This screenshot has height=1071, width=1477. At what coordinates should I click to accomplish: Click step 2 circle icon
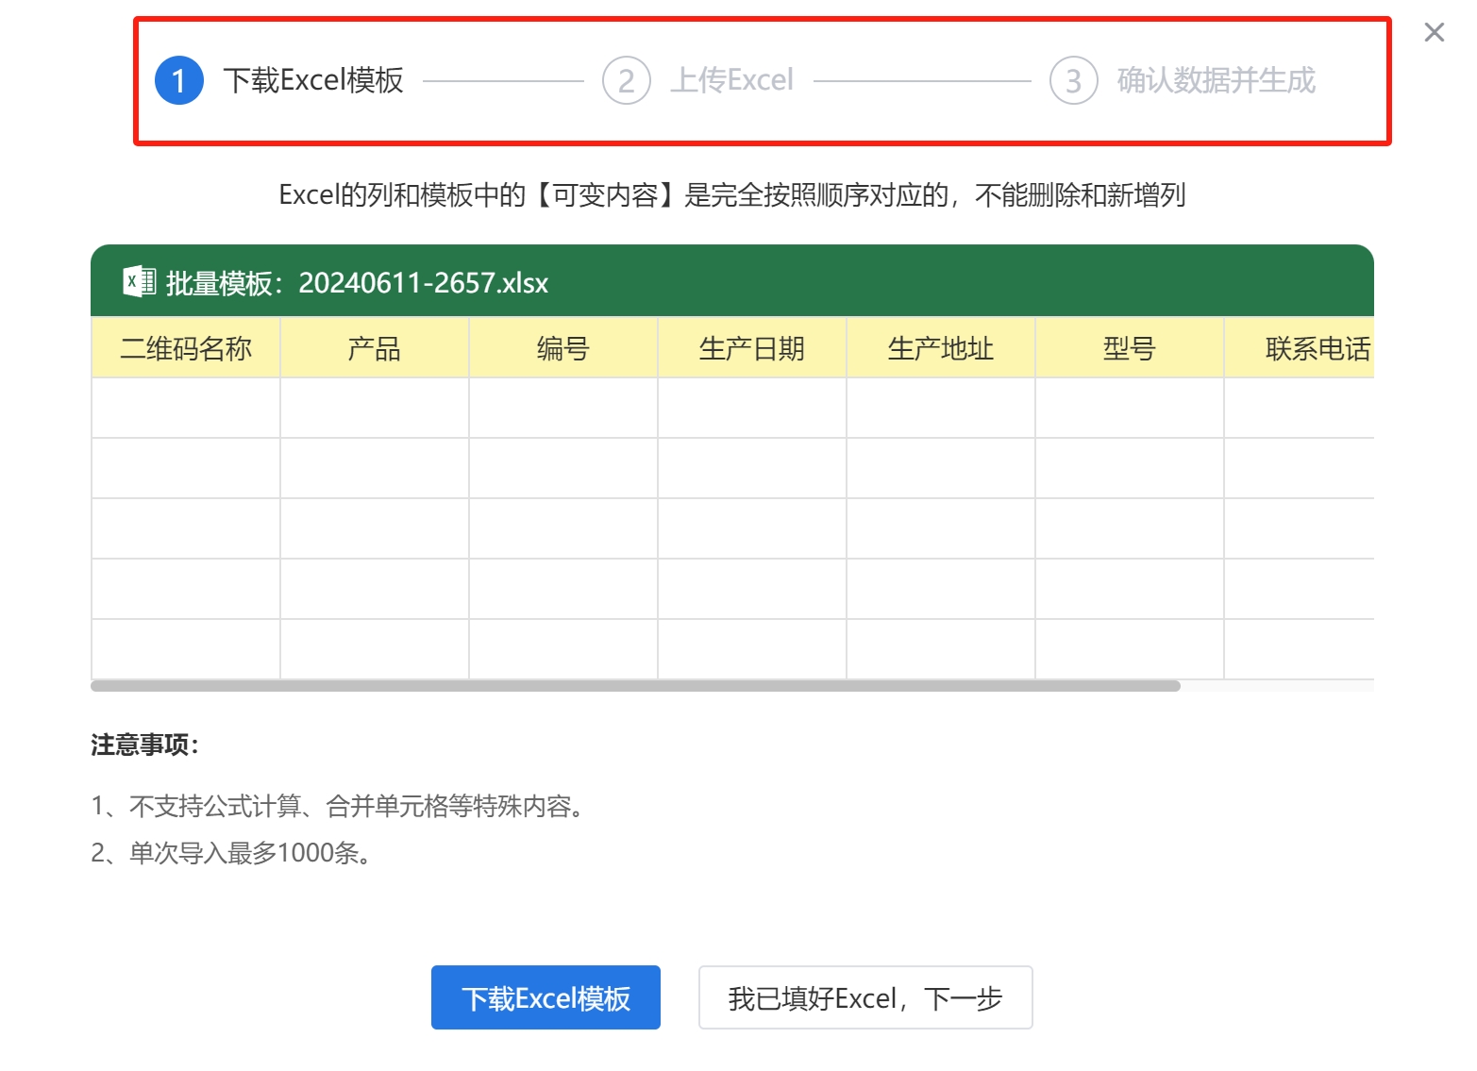tap(626, 81)
